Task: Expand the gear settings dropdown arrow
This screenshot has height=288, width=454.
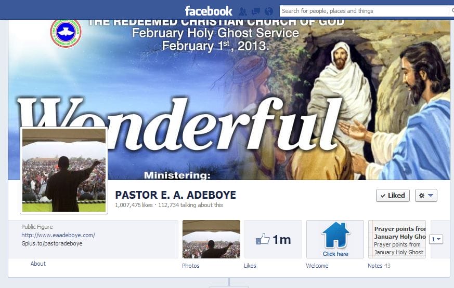Action: pos(431,196)
